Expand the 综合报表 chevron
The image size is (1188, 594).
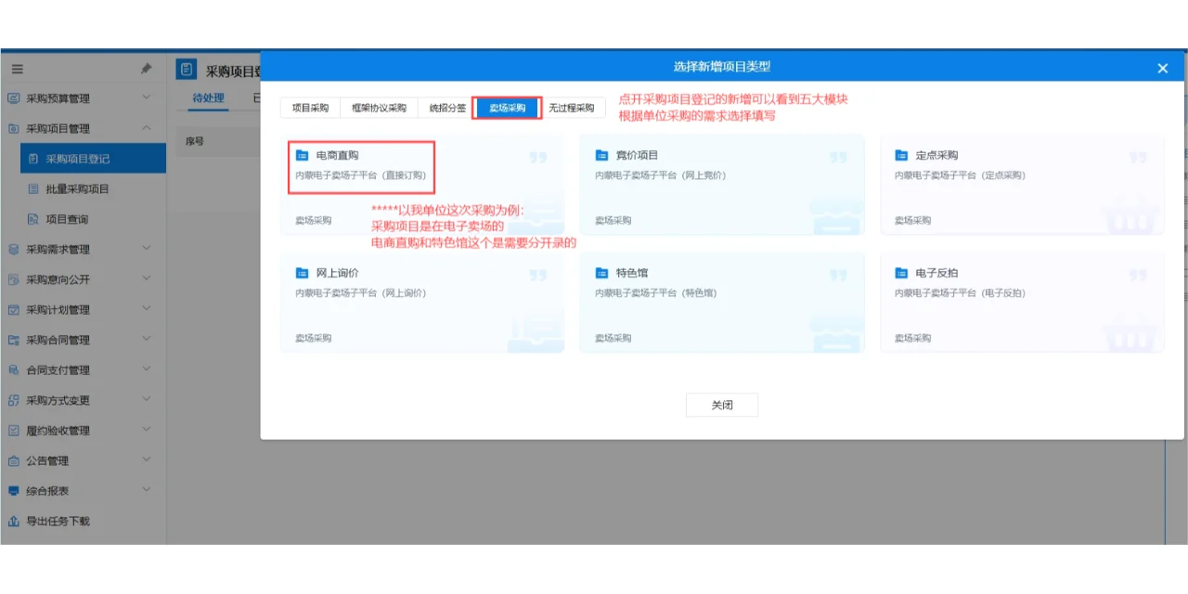147,490
